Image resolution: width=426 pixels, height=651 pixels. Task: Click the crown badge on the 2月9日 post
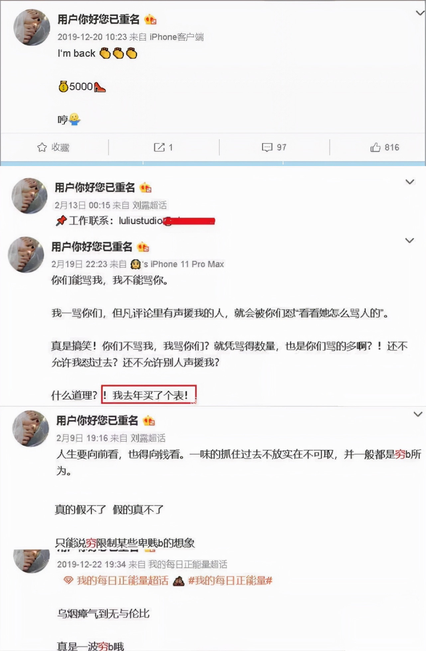pos(149,421)
